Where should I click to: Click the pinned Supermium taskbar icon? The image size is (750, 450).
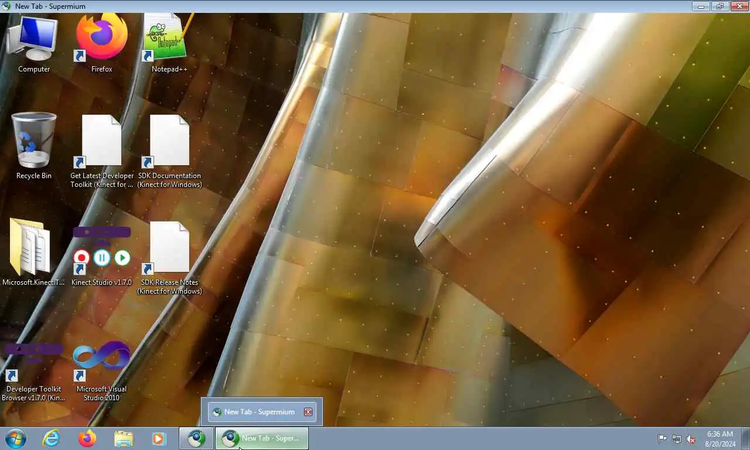pos(196,438)
